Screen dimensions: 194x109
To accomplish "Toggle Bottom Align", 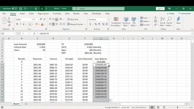I will tap(57, 19).
